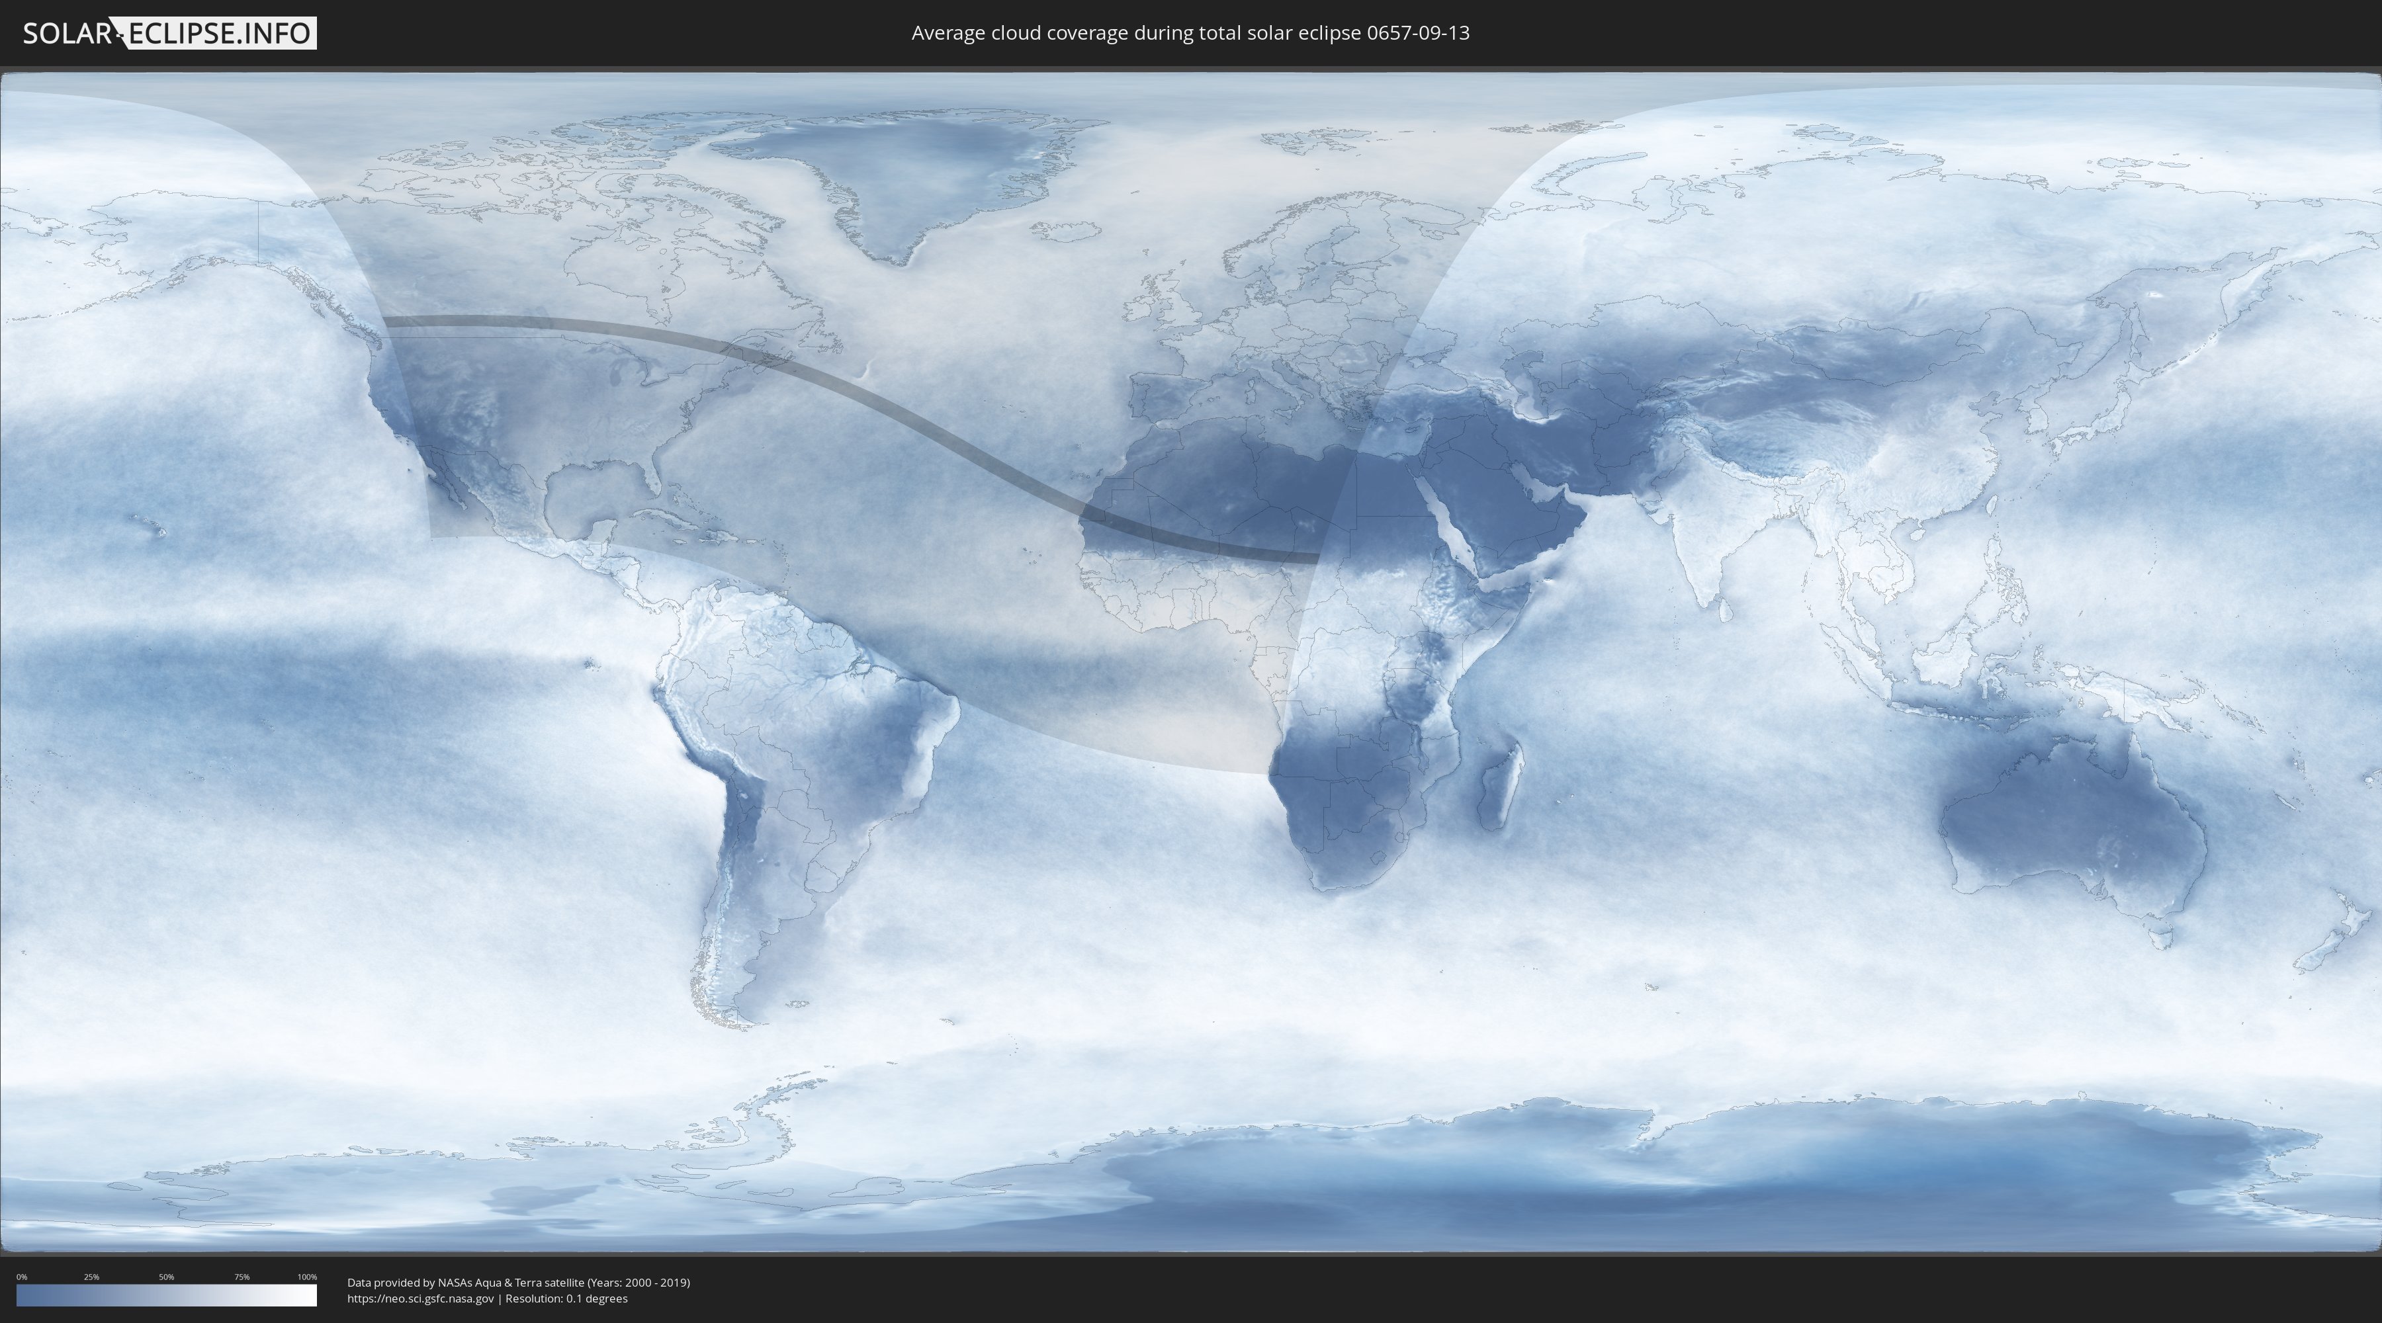Click the cloud coverage gradient legend bar
Screen dimensions: 2382x1323
167,1295
